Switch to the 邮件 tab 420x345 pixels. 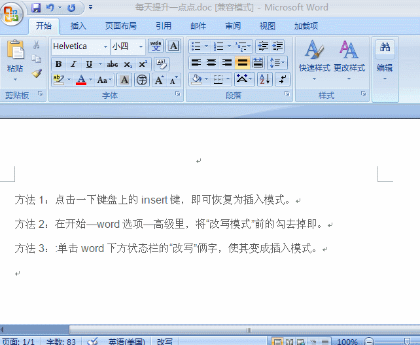point(198,26)
